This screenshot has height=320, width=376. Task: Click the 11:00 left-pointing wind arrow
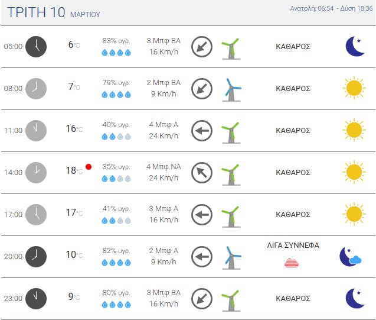coord(202,130)
